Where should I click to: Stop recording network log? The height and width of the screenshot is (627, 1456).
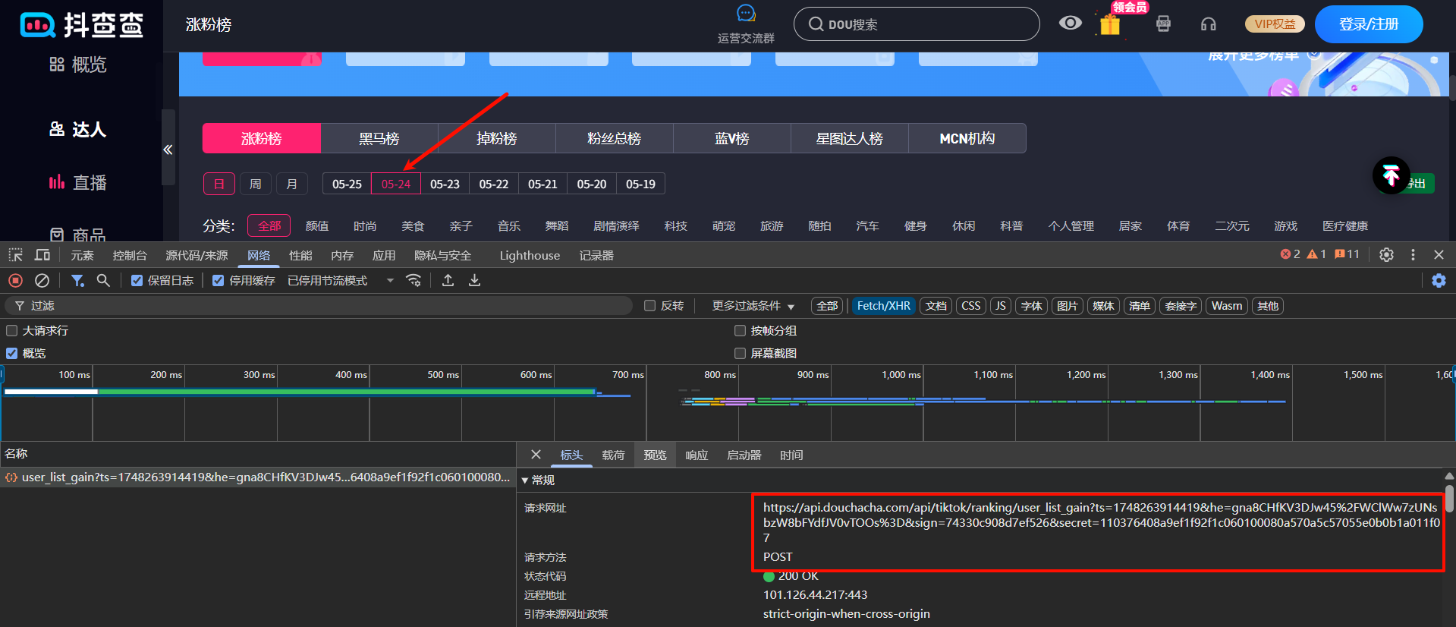pyautogui.click(x=15, y=280)
